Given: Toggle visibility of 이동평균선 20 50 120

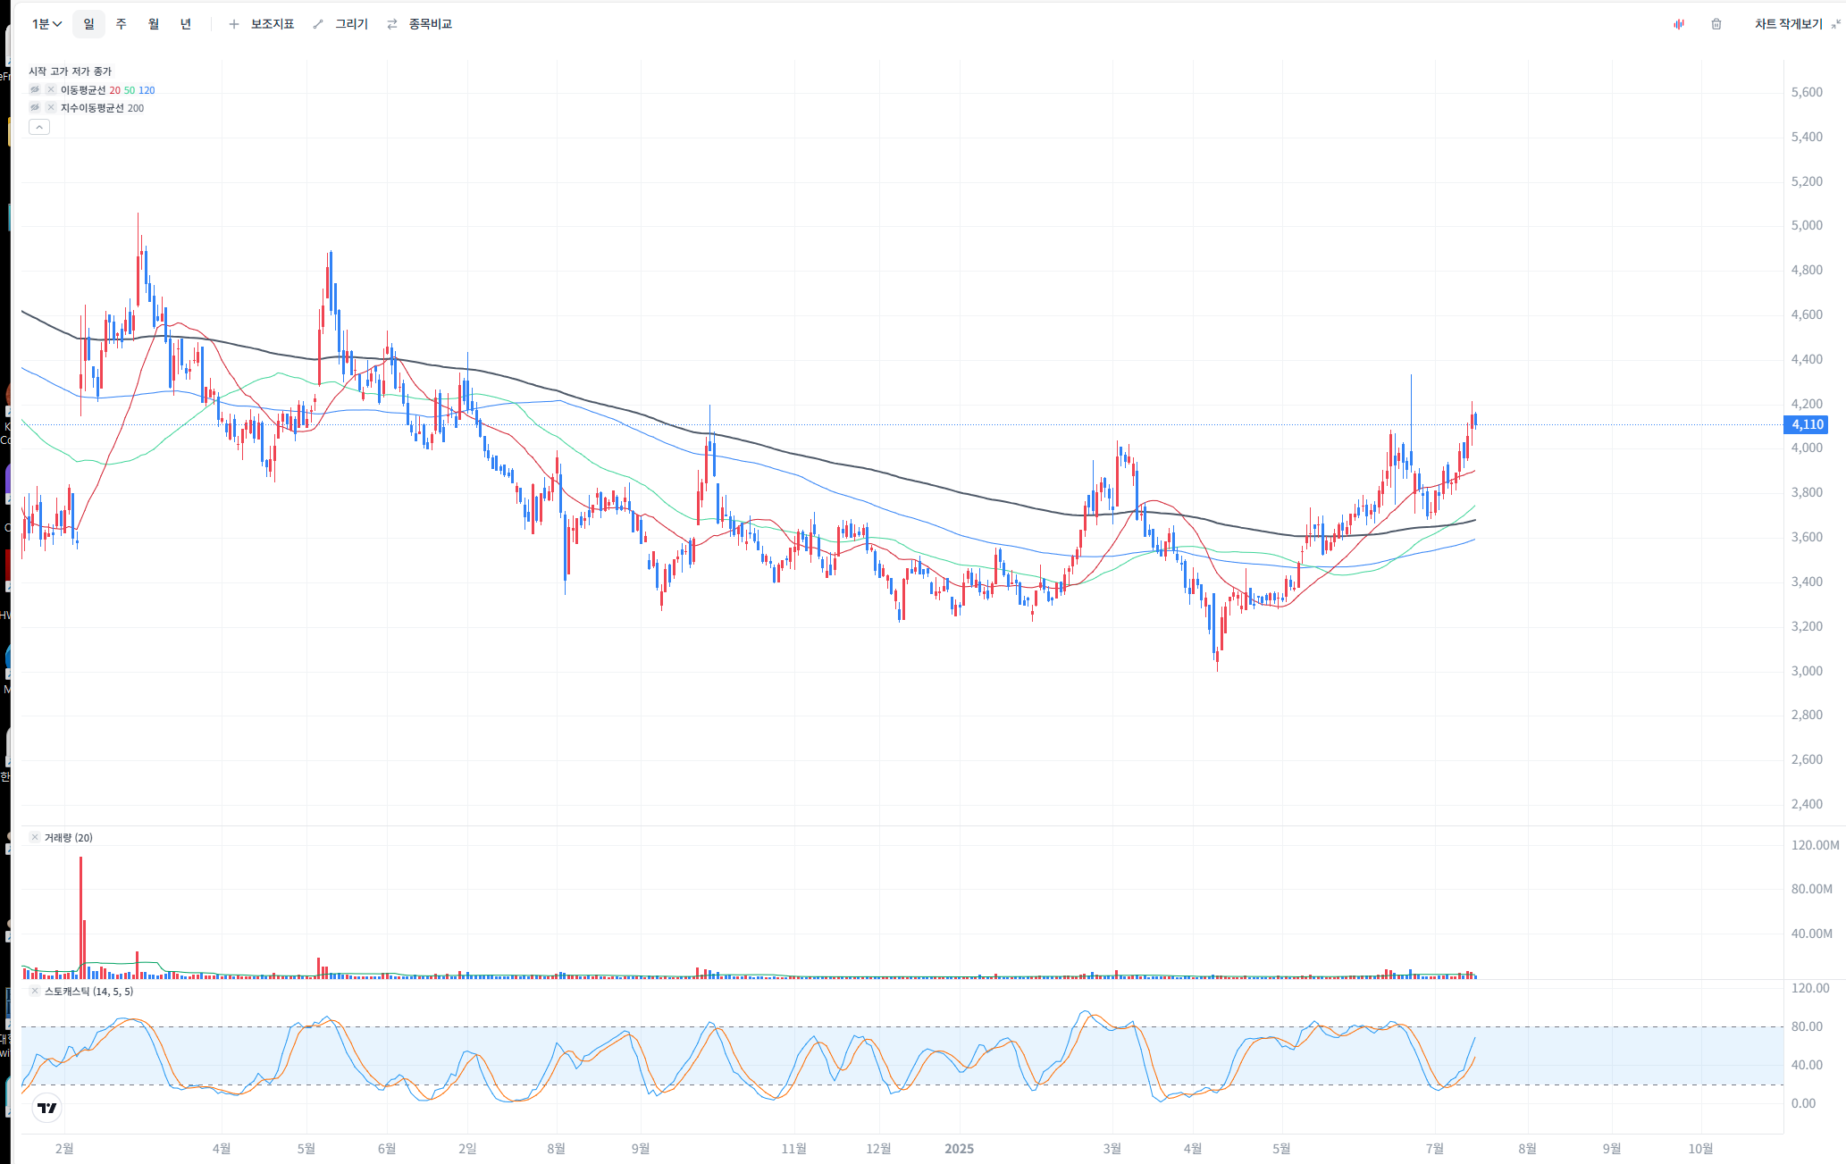Looking at the screenshot, I should (35, 89).
